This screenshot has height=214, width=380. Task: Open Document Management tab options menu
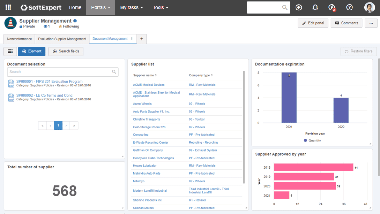(132, 39)
